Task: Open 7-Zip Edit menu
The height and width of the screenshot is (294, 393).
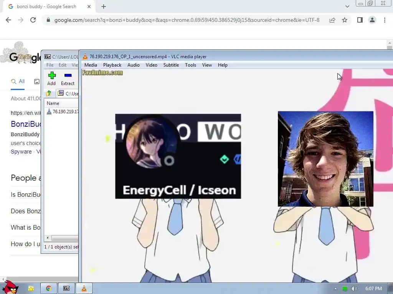Action: (x=63, y=65)
